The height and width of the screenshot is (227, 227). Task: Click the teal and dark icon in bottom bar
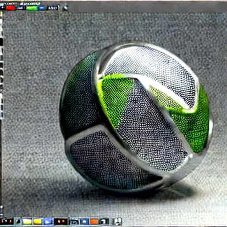click(x=75, y=221)
